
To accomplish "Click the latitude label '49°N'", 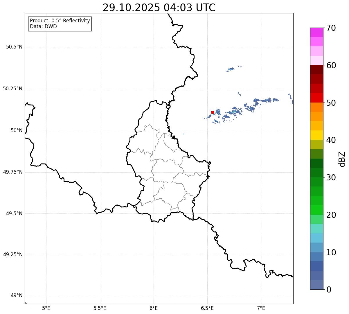I will point(17,296).
